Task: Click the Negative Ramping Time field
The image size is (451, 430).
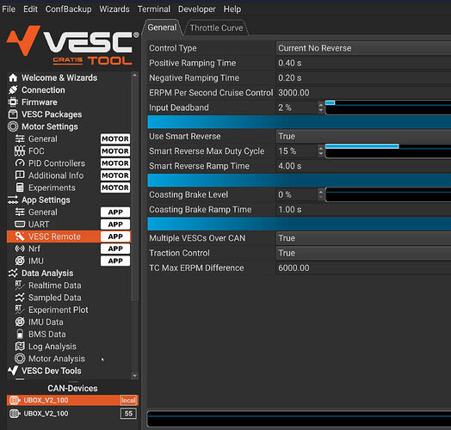Action: pos(363,78)
